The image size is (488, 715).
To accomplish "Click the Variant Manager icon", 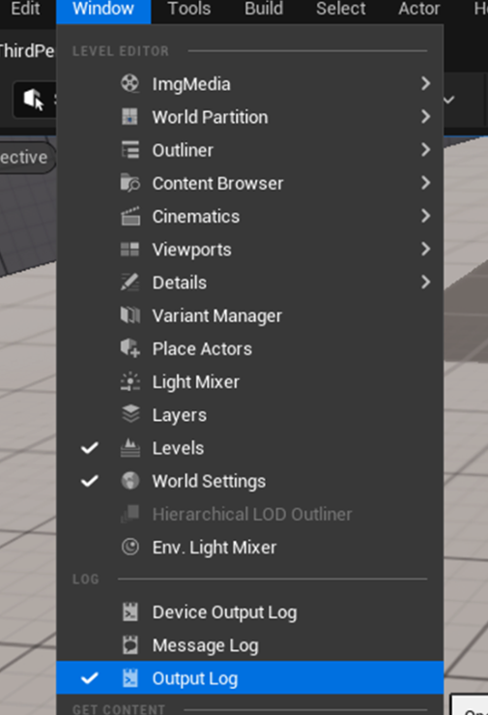I will (x=130, y=315).
